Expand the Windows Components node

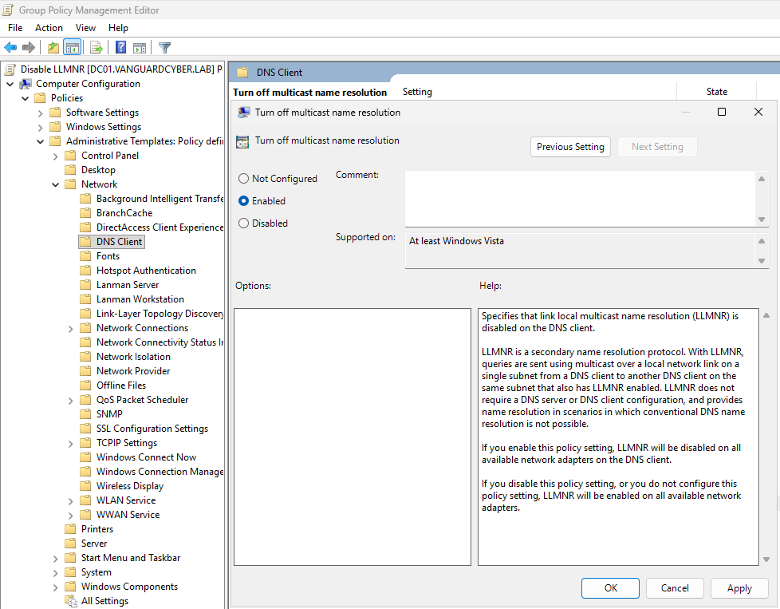55,587
